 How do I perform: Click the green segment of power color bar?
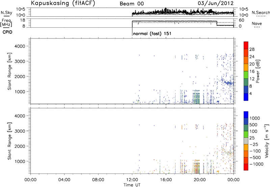click(246, 75)
